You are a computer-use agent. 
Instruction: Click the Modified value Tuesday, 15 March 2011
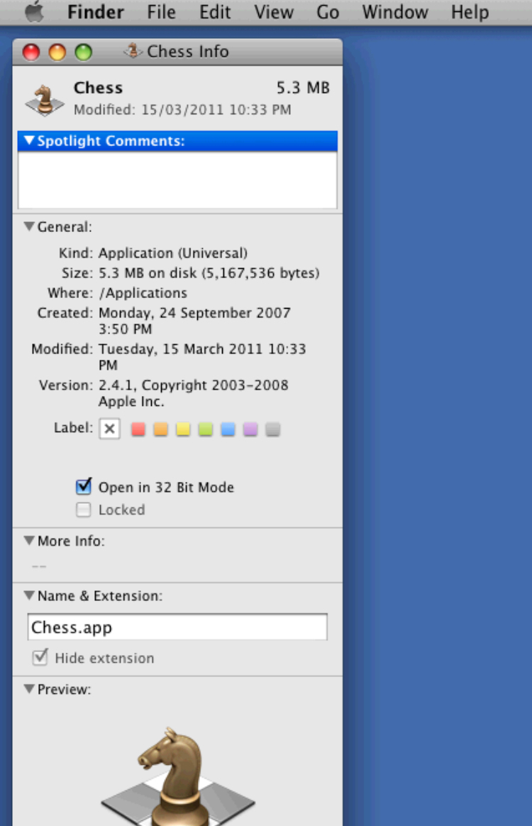[x=181, y=348]
